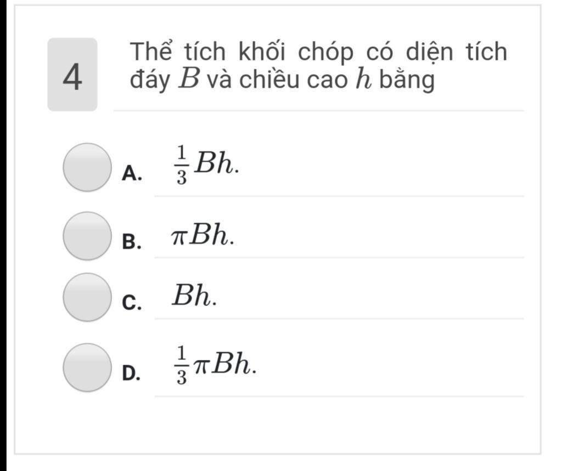
Task: Click the 1/3 fraction in option D
Action: tap(182, 365)
